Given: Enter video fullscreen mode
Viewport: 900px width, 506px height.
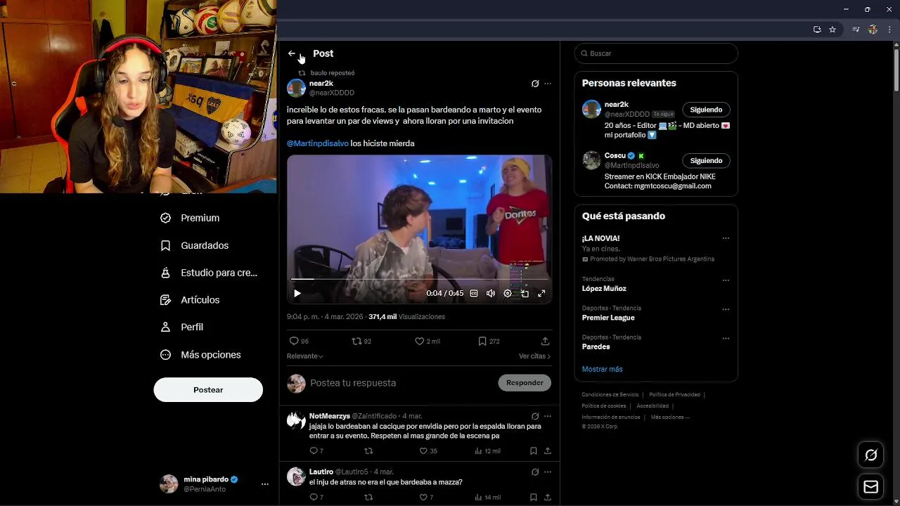Looking at the screenshot, I should (541, 293).
